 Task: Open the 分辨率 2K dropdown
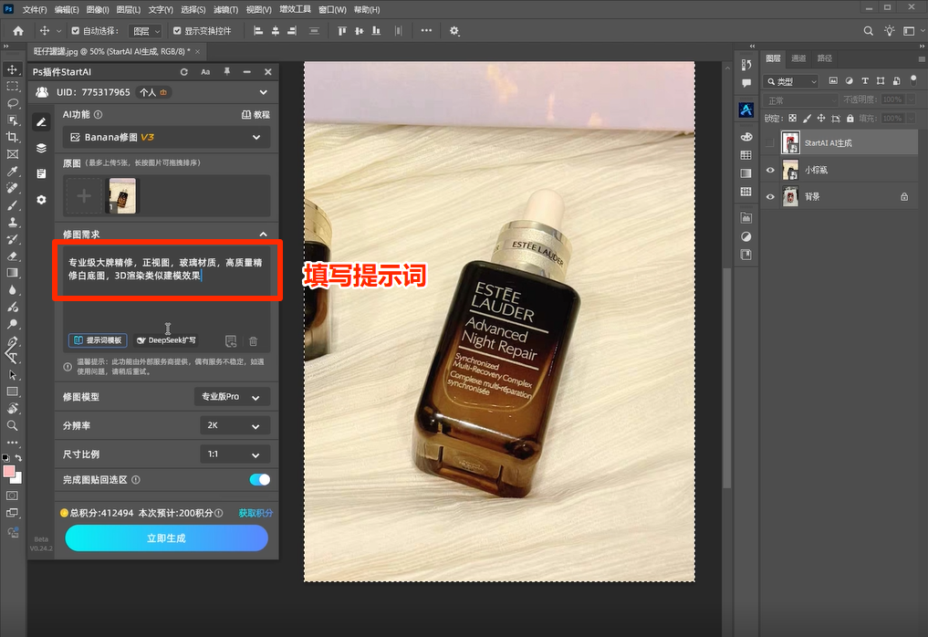235,425
